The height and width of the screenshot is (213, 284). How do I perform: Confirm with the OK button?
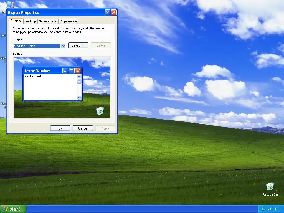[x=60, y=128]
